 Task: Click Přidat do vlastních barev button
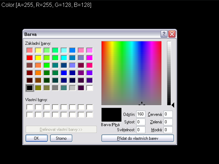click(x=138, y=138)
